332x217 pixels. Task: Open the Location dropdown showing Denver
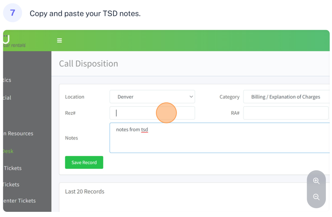point(152,97)
